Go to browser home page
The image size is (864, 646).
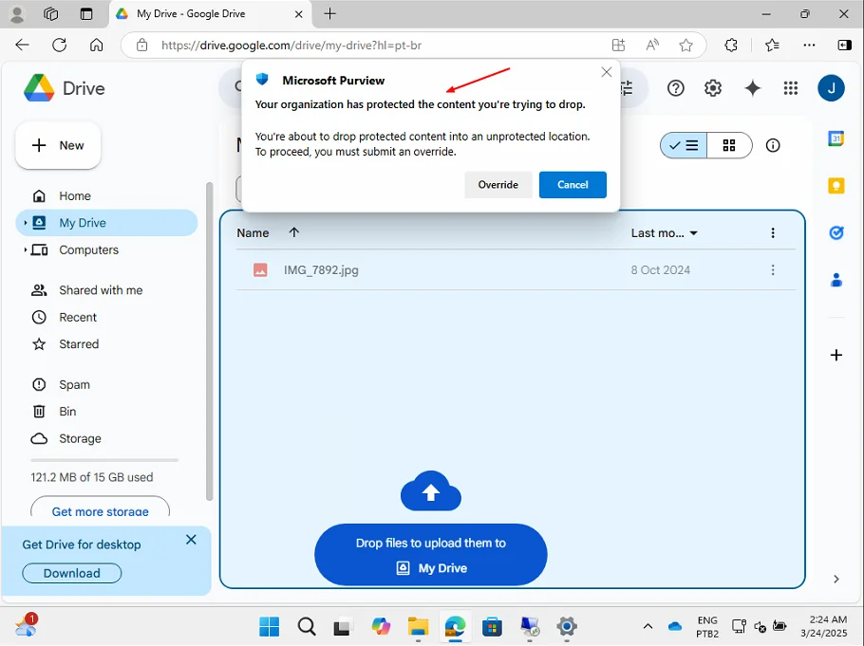click(x=97, y=46)
